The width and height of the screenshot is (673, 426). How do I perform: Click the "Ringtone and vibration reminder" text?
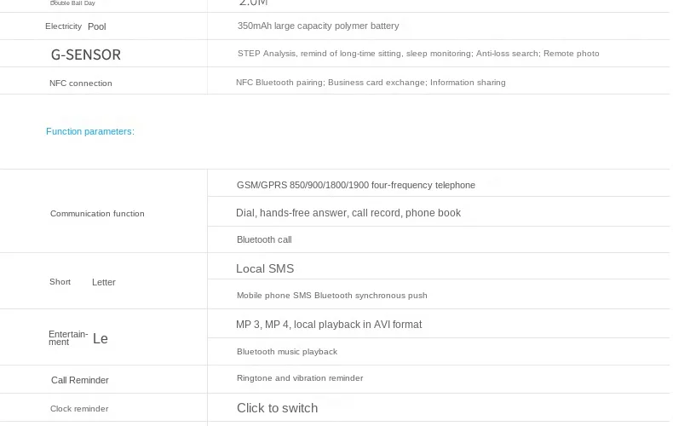(300, 378)
